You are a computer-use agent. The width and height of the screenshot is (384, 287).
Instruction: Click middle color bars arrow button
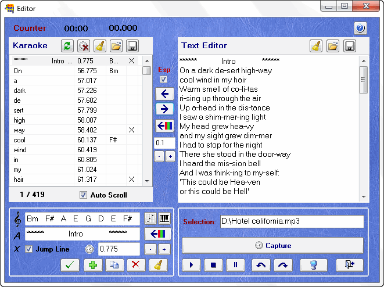pos(164,126)
